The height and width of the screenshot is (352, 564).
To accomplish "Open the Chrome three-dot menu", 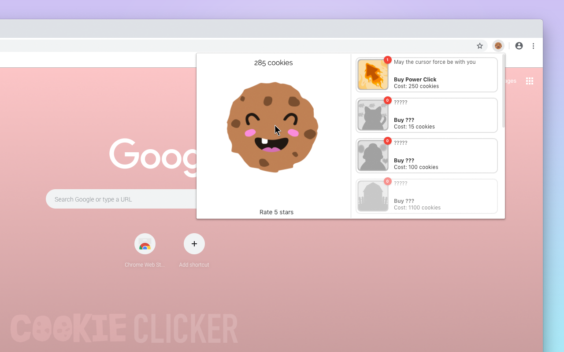I will tap(534, 46).
